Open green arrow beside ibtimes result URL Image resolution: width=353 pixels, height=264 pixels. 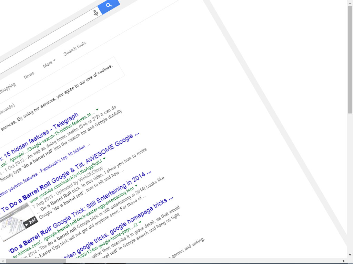click(x=136, y=186)
